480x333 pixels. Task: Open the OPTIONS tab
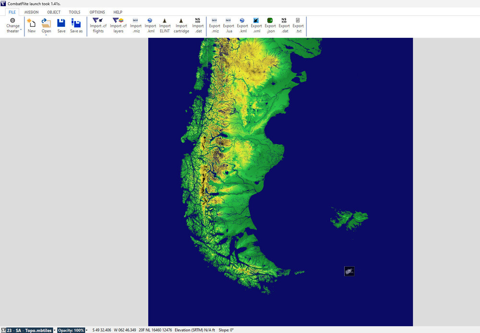tap(97, 12)
